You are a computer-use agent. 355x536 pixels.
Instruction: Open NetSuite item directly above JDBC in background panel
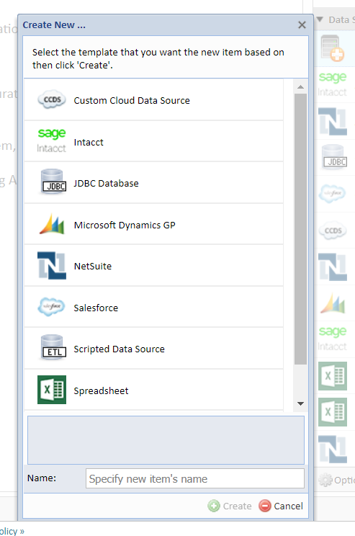point(333,121)
